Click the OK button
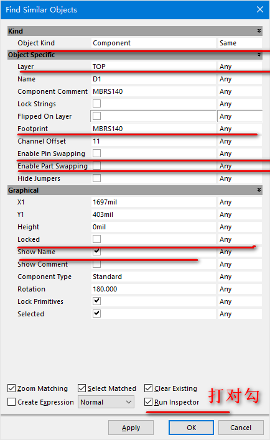Screen dimensions: 270x440 pyautogui.click(x=192, y=428)
